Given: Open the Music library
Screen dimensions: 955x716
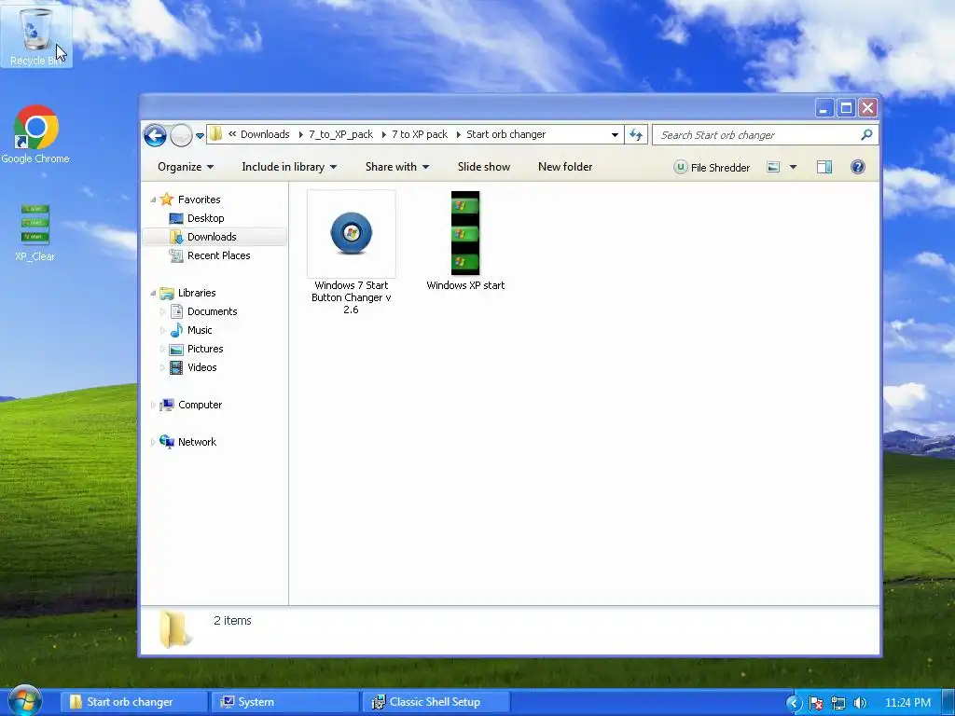Looking at the screenshot, I should (200, 330).
